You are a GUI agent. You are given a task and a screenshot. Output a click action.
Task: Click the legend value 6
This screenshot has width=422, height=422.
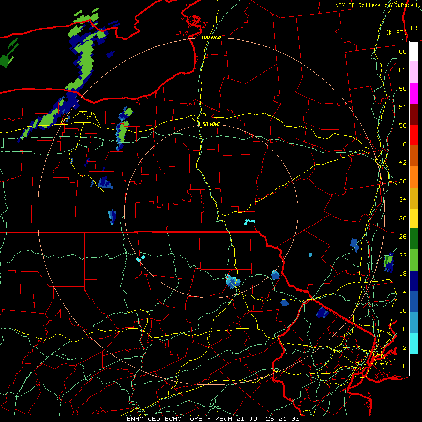(x=404, y=329)
